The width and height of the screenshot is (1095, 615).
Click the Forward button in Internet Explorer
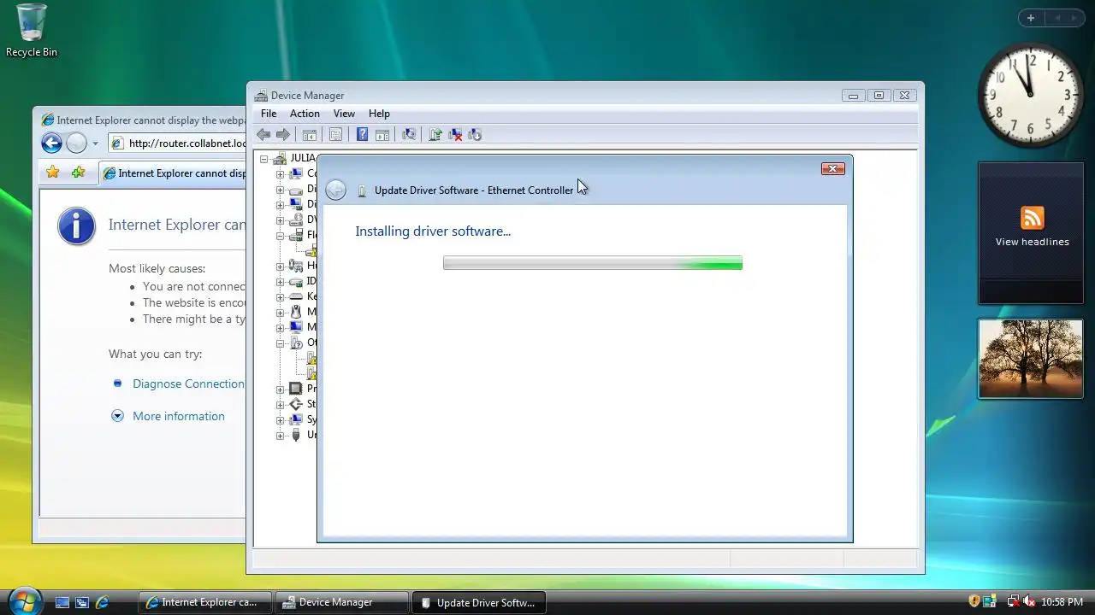pyautogui.click(x=76, y=143)
